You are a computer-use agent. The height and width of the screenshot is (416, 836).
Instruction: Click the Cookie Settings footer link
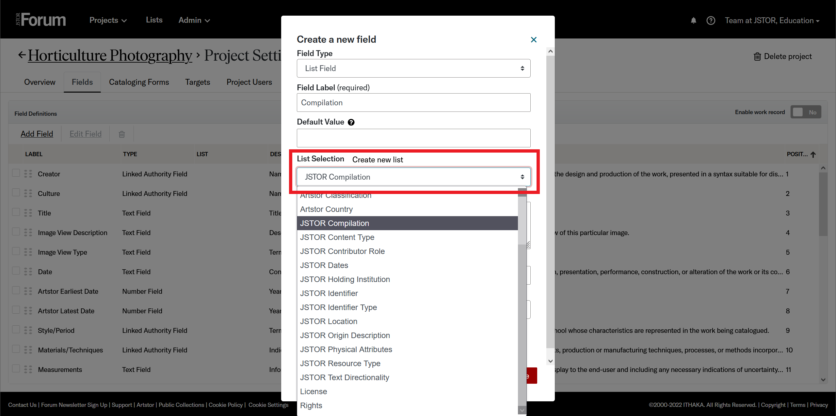pyautogui.click(x=268, y=405)
